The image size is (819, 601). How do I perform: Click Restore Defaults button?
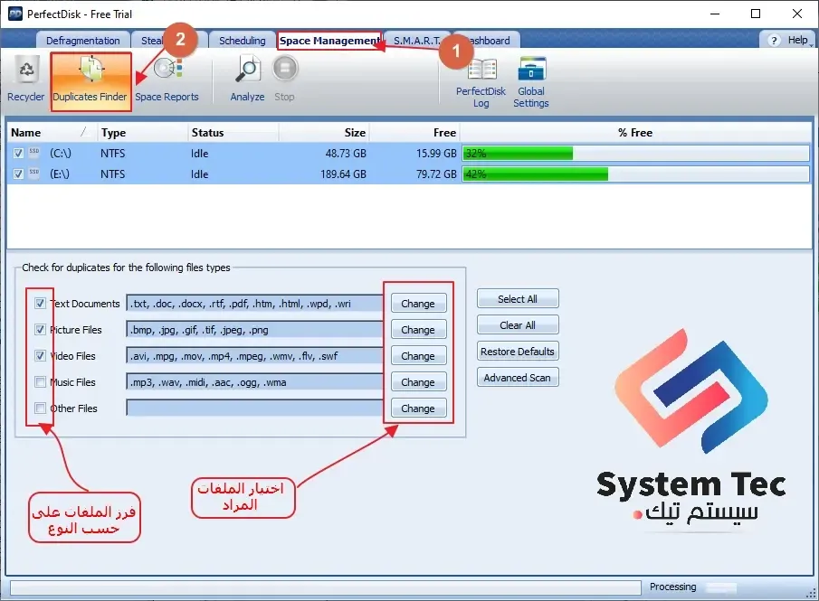(518, 351)
